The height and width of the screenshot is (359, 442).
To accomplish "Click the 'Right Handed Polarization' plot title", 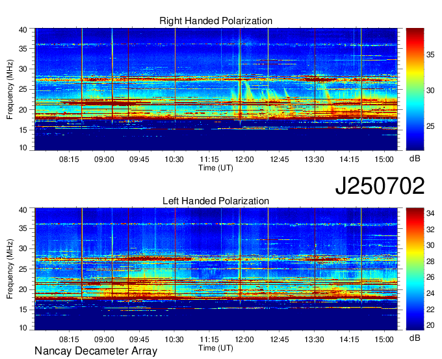I will [x=216, y=21].
